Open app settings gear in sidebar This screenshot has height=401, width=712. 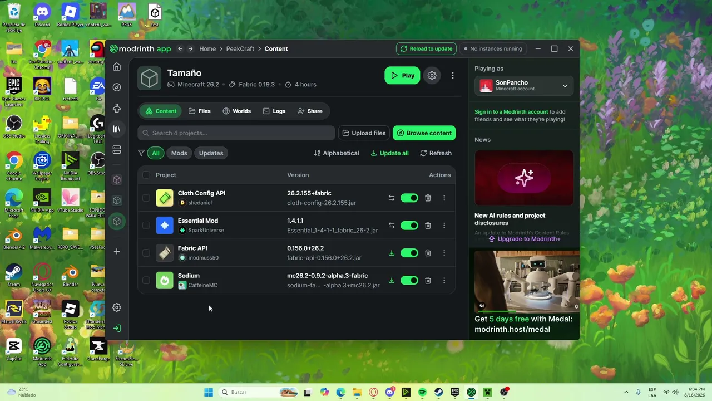click(117, 307)
